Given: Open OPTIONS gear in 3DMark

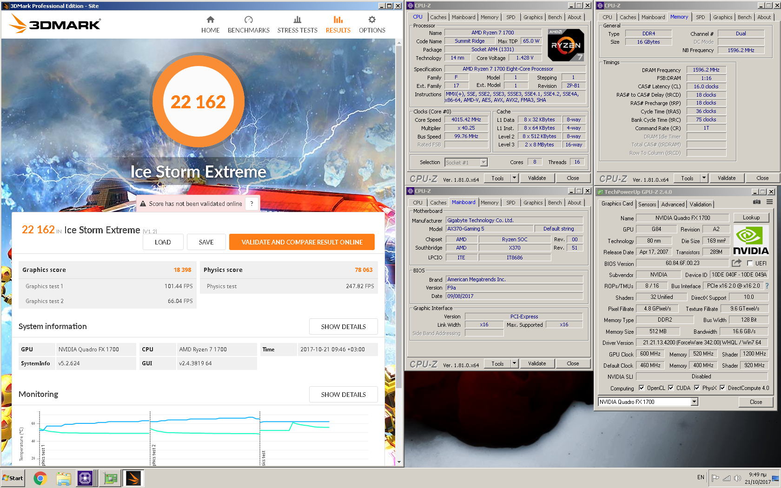Looking at the screenshot, I should pos(372,24).
